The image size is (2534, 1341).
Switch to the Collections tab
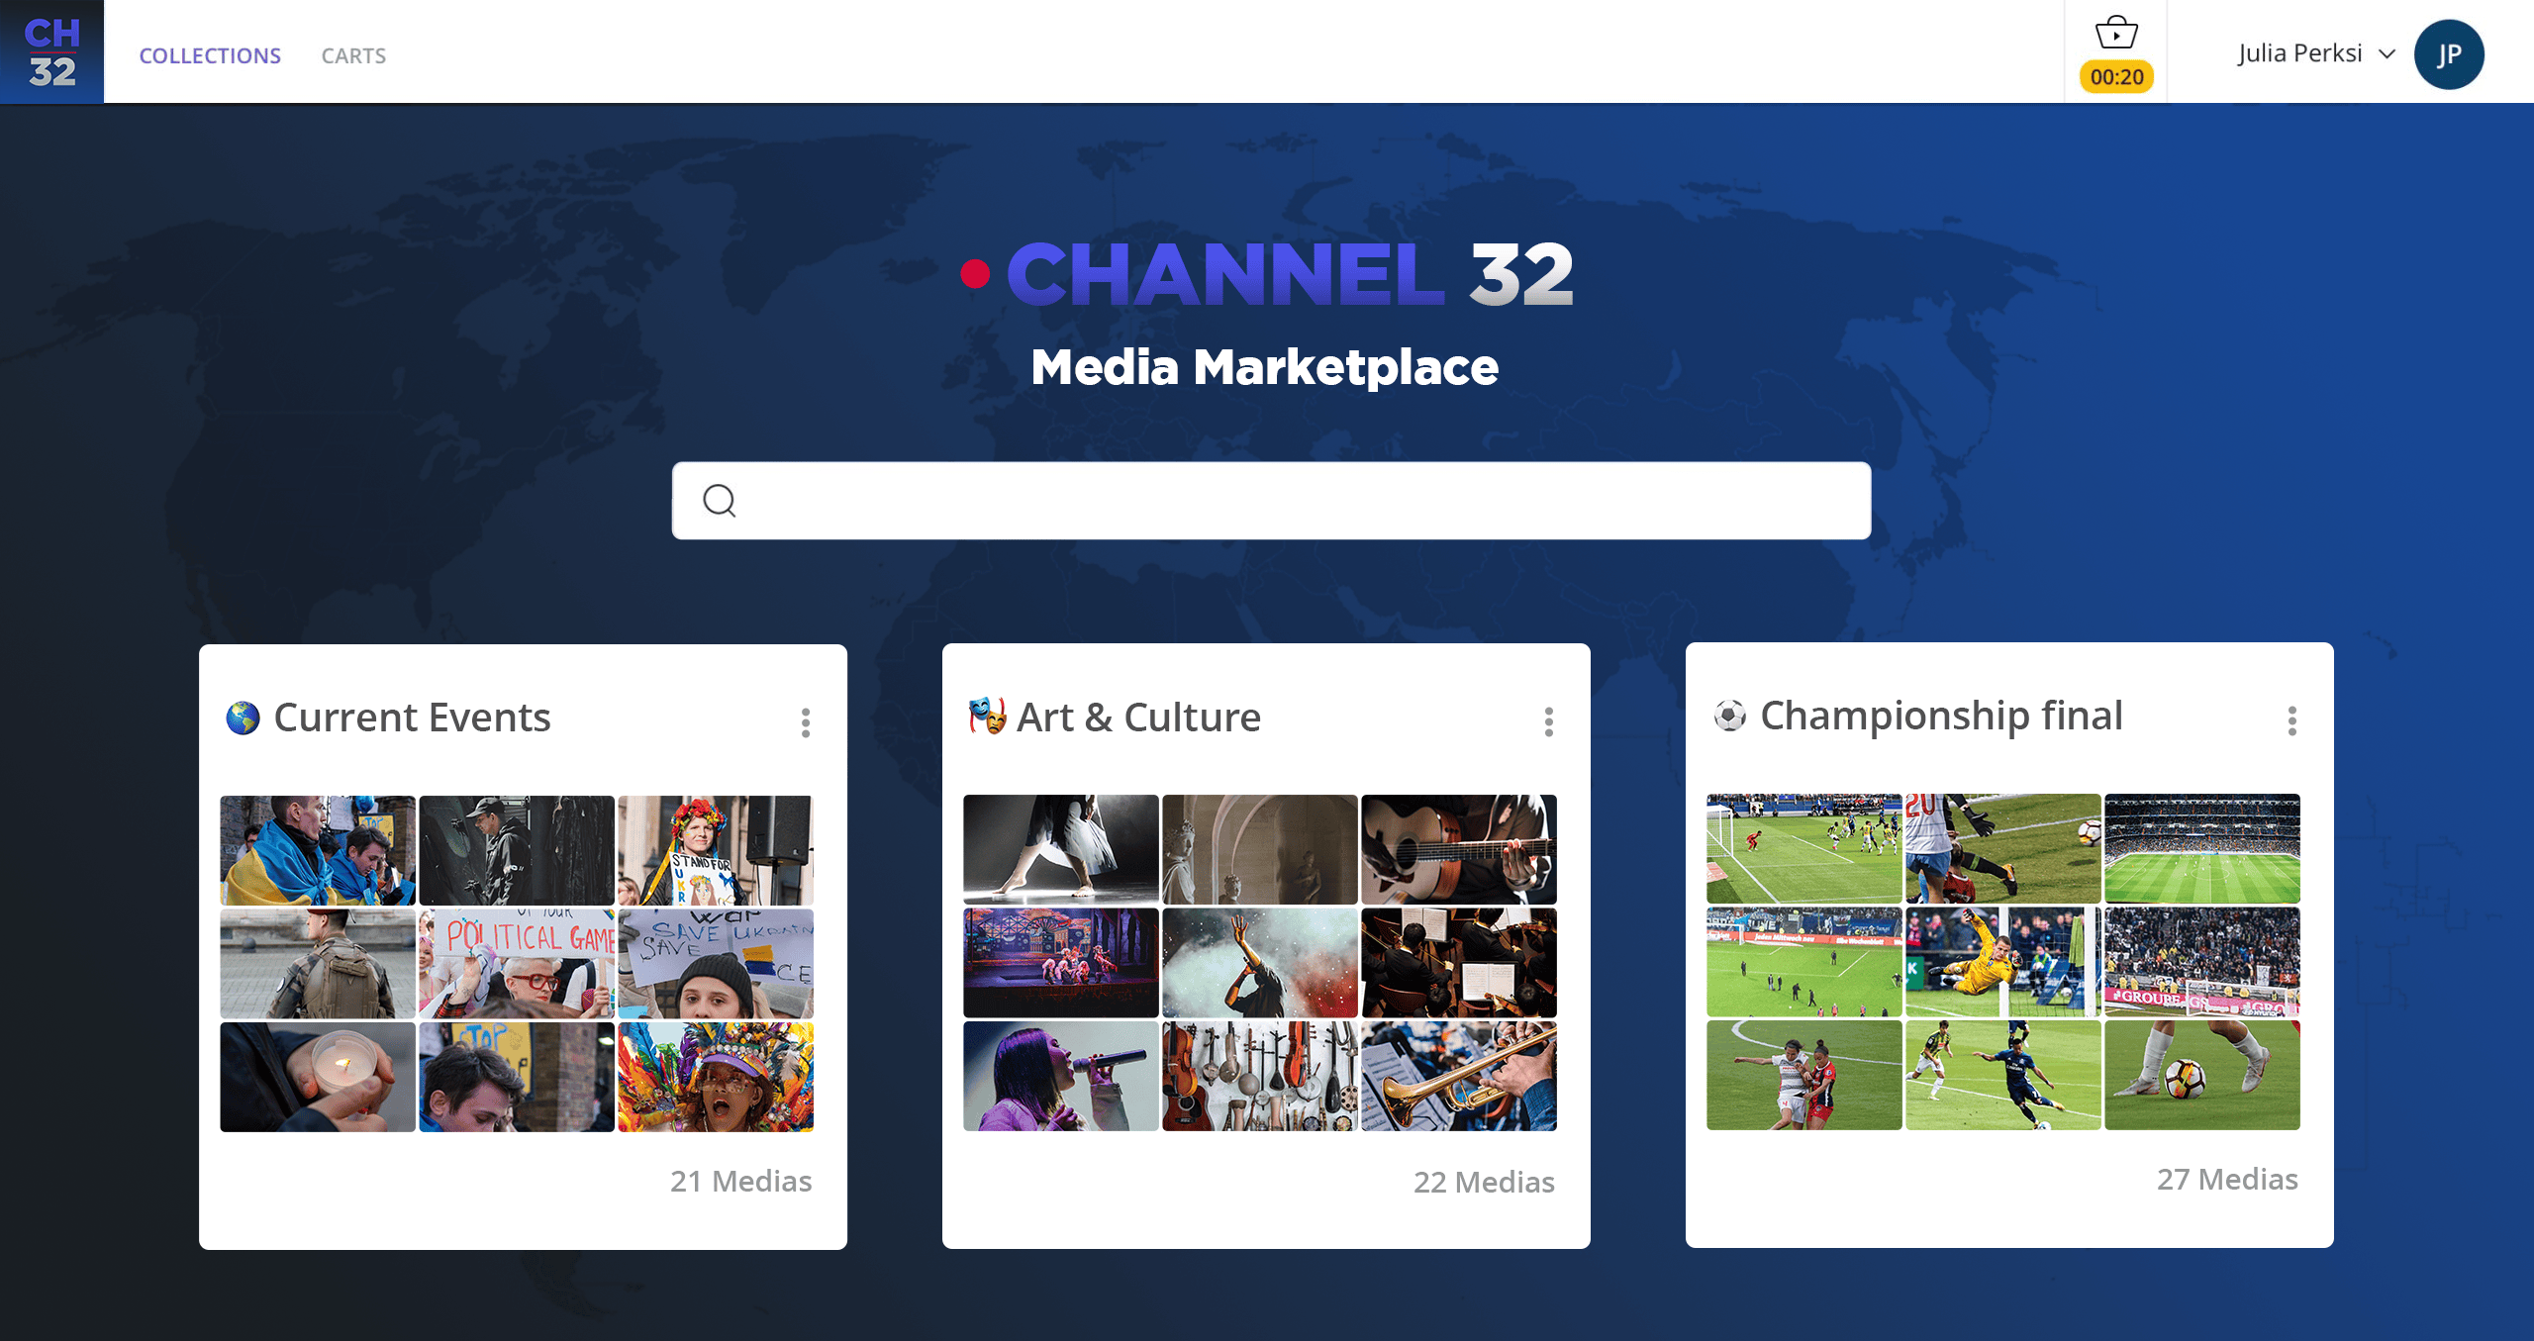(210, 55)
